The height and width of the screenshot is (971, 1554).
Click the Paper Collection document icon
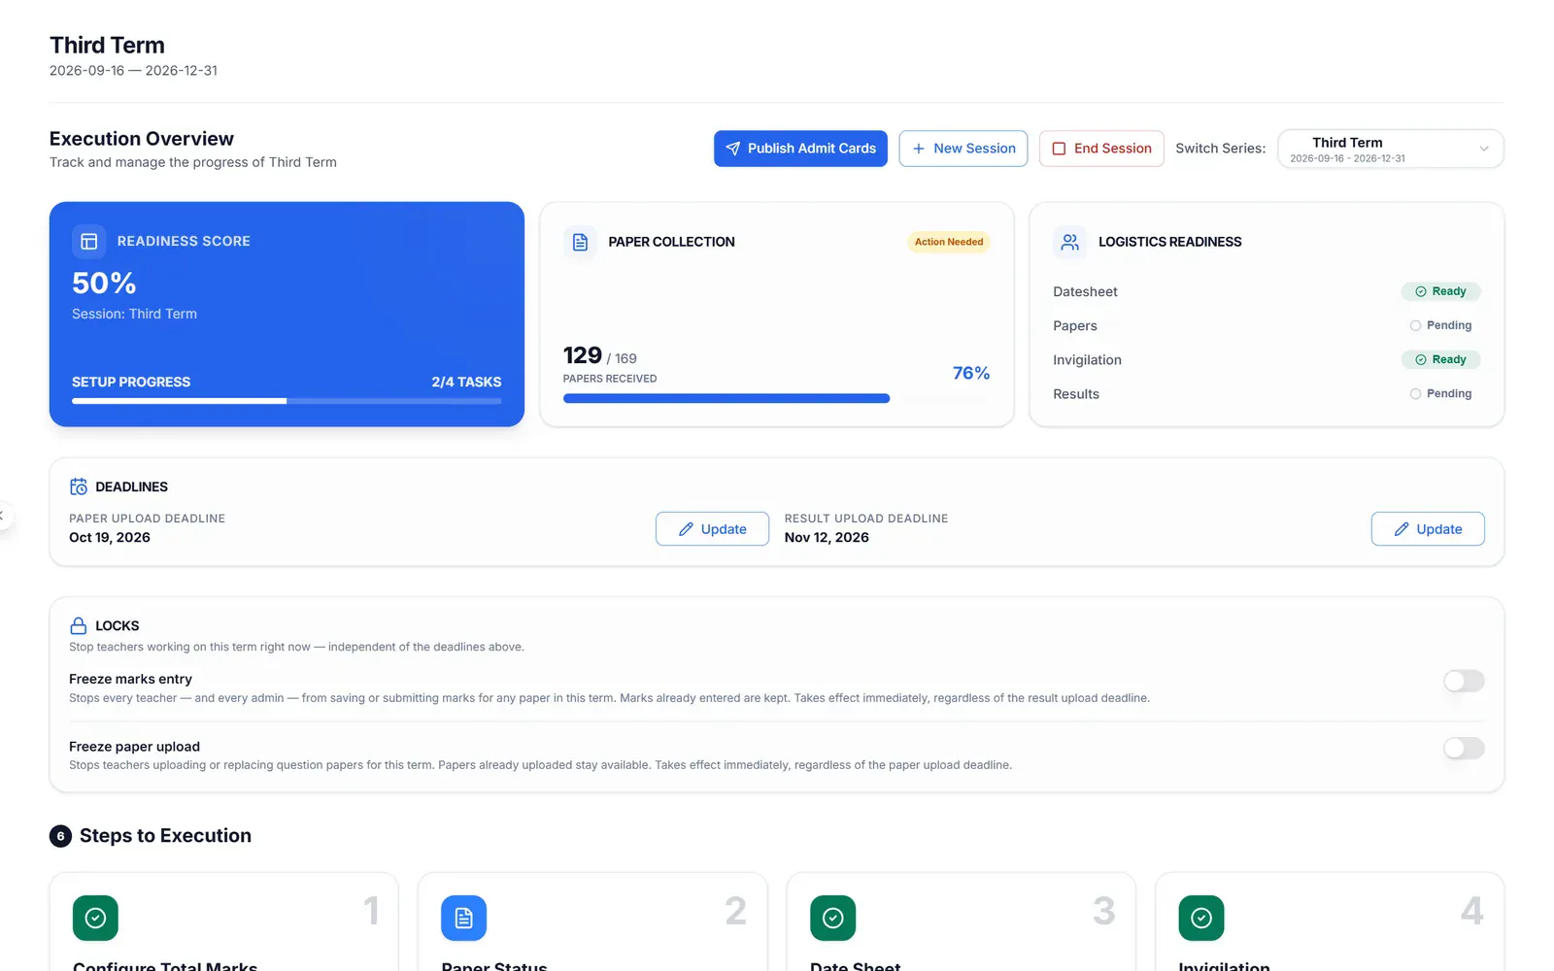[x=580, y=242]
